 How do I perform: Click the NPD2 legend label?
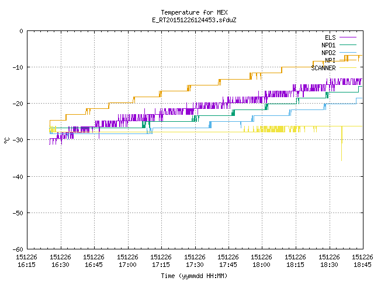(328, 53)
